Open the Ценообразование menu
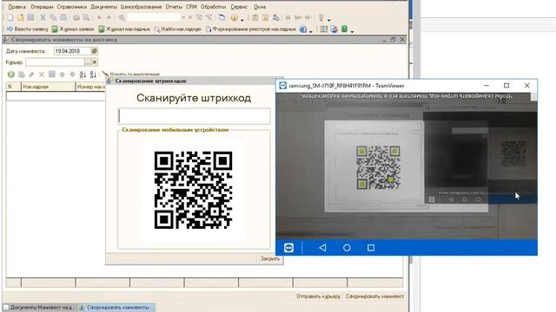 point(141,7)
